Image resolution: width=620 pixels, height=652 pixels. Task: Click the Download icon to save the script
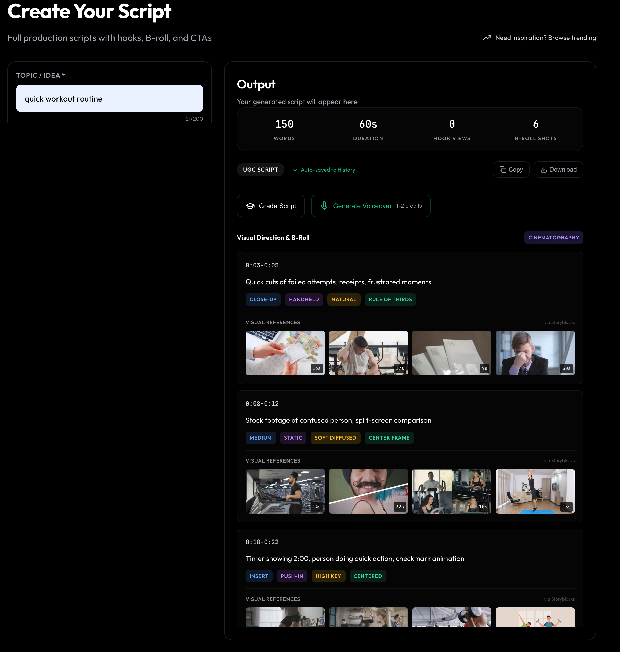point(544,169)
